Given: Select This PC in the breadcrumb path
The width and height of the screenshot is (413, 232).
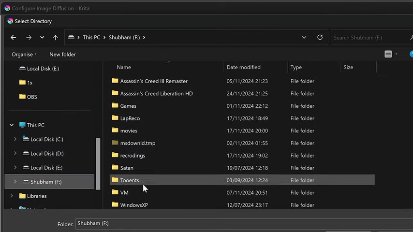Looking at the screenshot, I should pos(91,37).
